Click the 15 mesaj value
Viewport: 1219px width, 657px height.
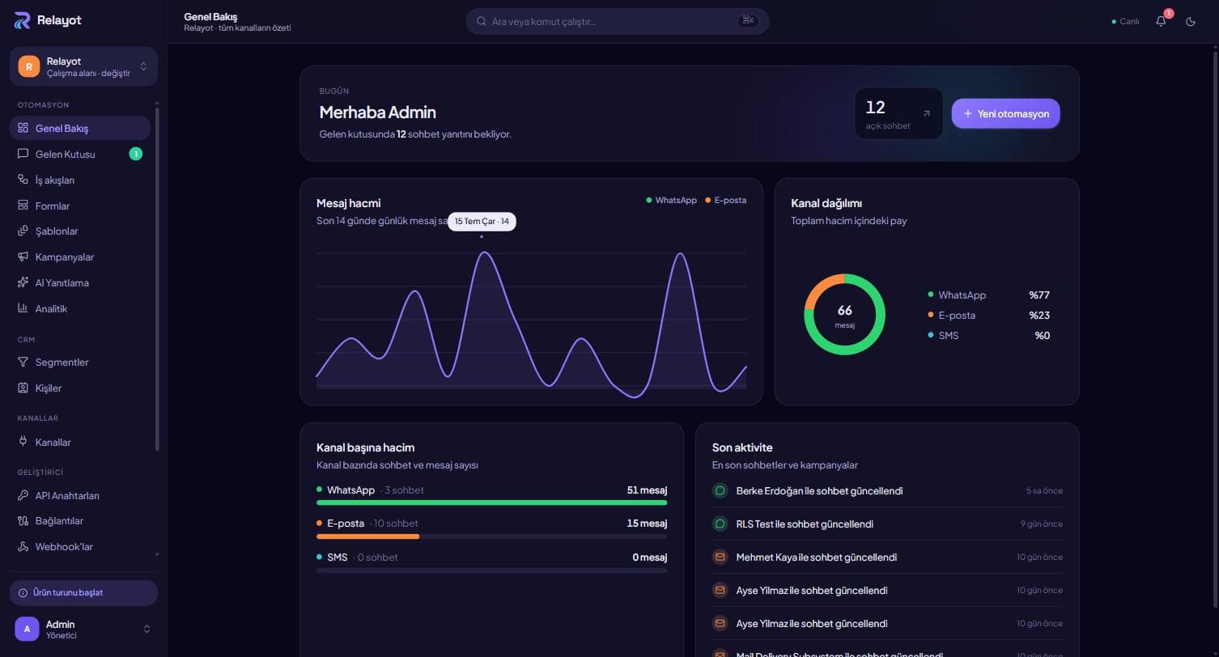[647, 523]
